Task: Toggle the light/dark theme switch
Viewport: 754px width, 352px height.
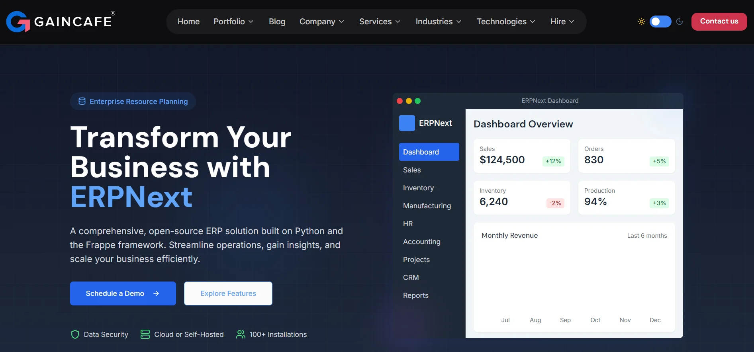Action: tap(660, 22)
